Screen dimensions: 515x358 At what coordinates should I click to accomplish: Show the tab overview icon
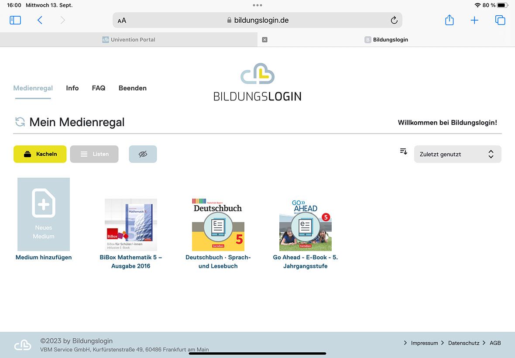coord(500,20)
